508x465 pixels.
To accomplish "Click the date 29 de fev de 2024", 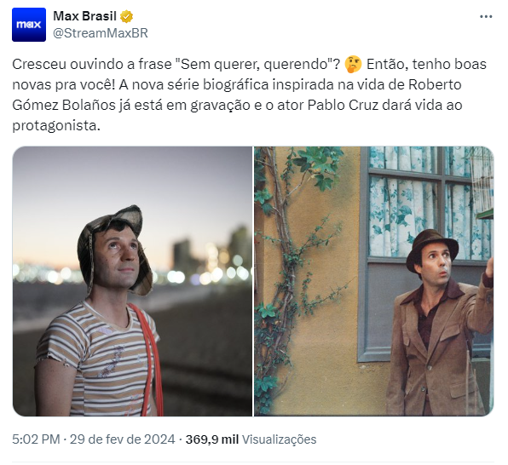I will tap(123, 439).
